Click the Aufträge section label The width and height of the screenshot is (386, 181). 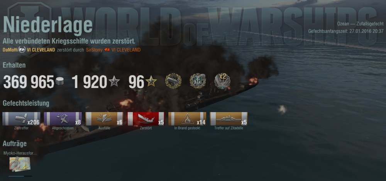point(15,143)
